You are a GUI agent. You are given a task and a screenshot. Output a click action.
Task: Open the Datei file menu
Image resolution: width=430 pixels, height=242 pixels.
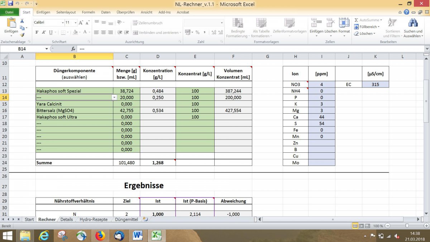[9, 12]
